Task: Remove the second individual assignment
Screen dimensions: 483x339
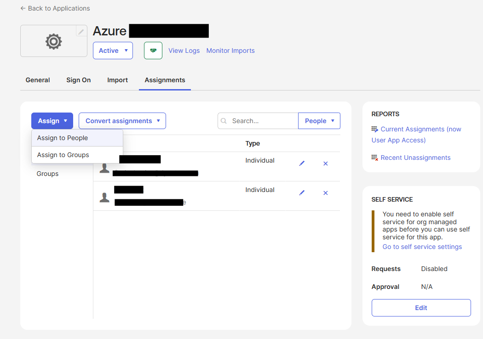Action: pyautogui.click(x=326, y=193)
